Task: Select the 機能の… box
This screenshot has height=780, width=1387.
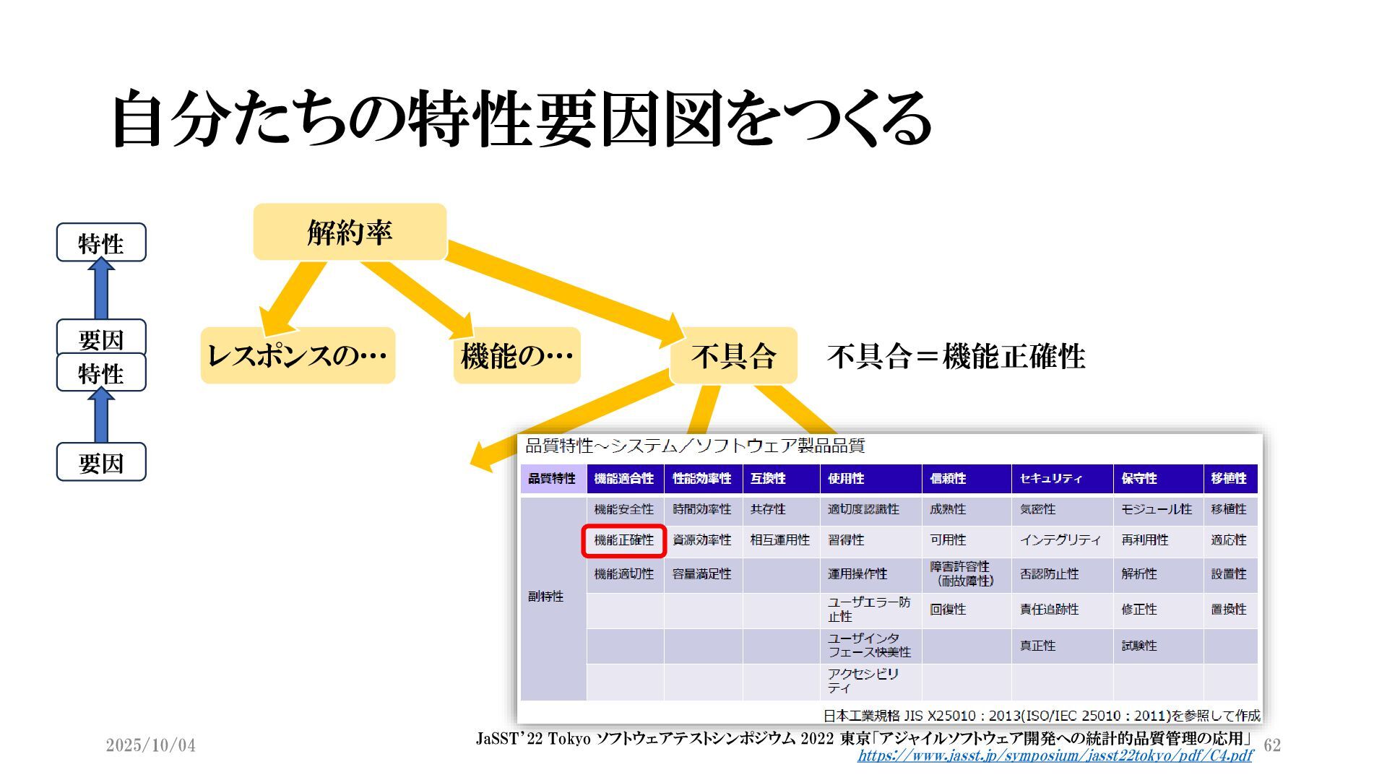Action: 517,355
